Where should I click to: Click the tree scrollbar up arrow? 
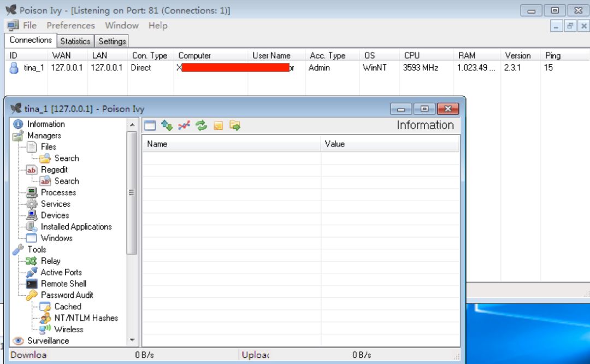click(132, 124)
